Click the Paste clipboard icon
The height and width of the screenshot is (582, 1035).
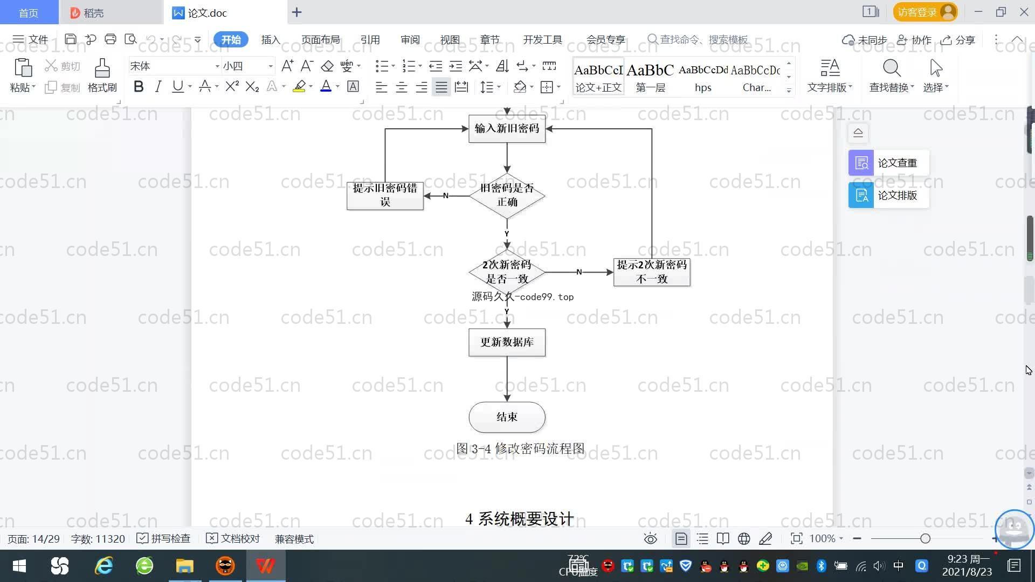(23, 68)
